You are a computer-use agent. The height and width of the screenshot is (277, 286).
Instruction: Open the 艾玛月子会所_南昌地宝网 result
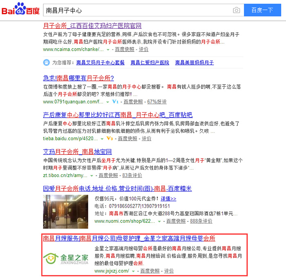click(78, 152)
